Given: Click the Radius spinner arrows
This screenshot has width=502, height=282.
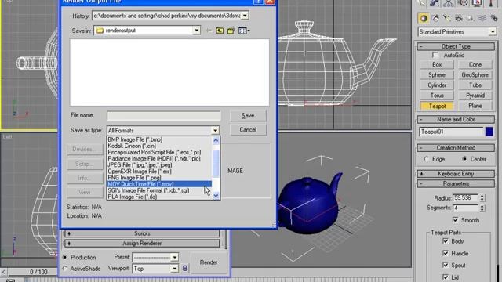Looking at the screenshot, I should 482,198.
